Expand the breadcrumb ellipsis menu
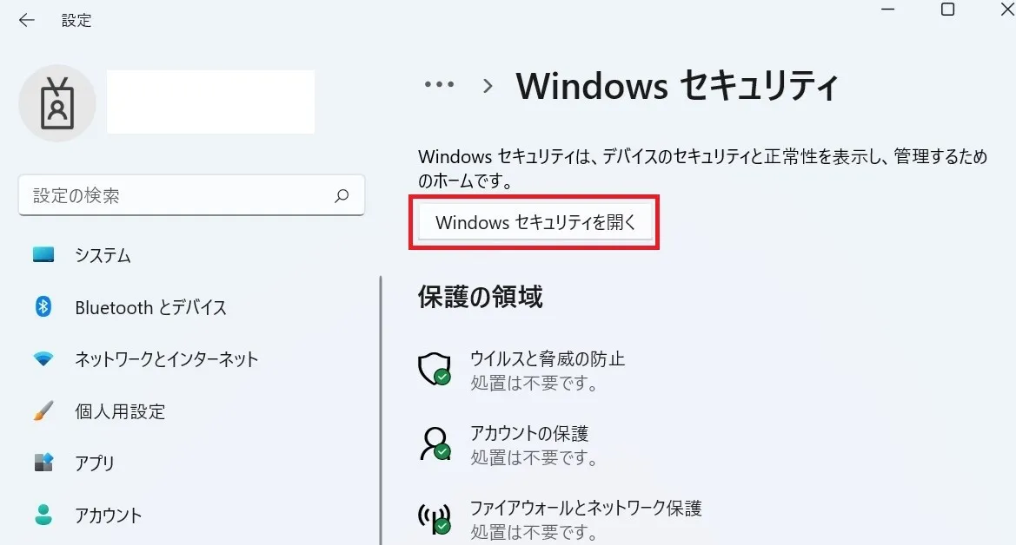This screenshot has height=545, width=1016. point(440,85)
